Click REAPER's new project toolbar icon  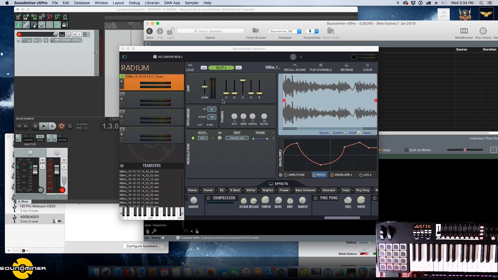coord(18,17)
